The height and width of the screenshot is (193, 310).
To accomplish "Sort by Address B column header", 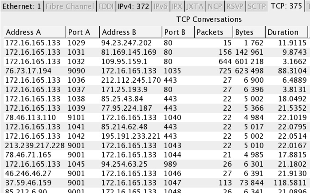I will click(130, 32).
